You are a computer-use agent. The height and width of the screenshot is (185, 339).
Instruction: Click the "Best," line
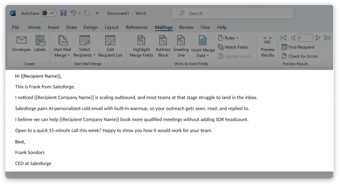pos(20,142)
